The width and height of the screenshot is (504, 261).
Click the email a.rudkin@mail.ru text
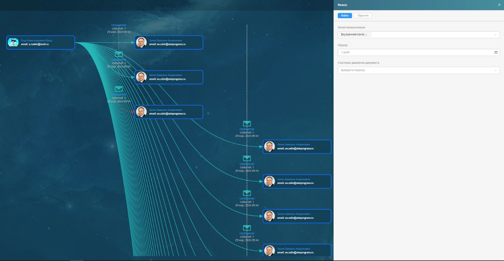tap(35, 44)
